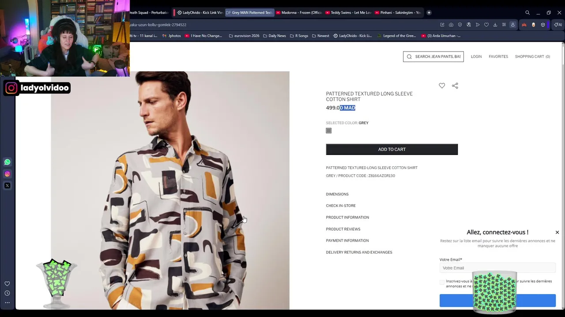Open Instagram in the Opera sidebar

pos(7,174)
